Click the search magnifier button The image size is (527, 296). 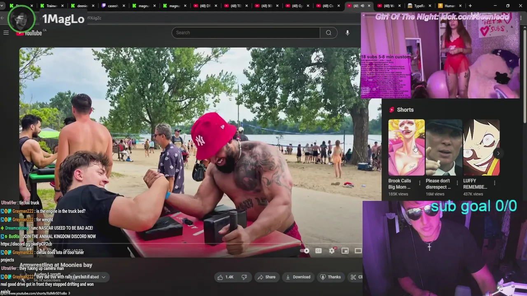point(329,32)
